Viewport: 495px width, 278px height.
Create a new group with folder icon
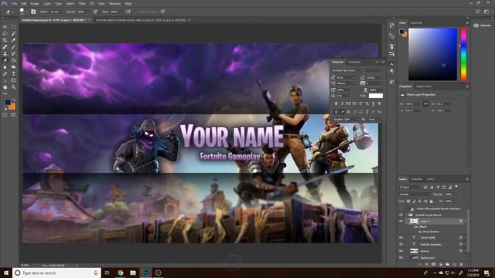pyautogui.click(x=447, y=264)
